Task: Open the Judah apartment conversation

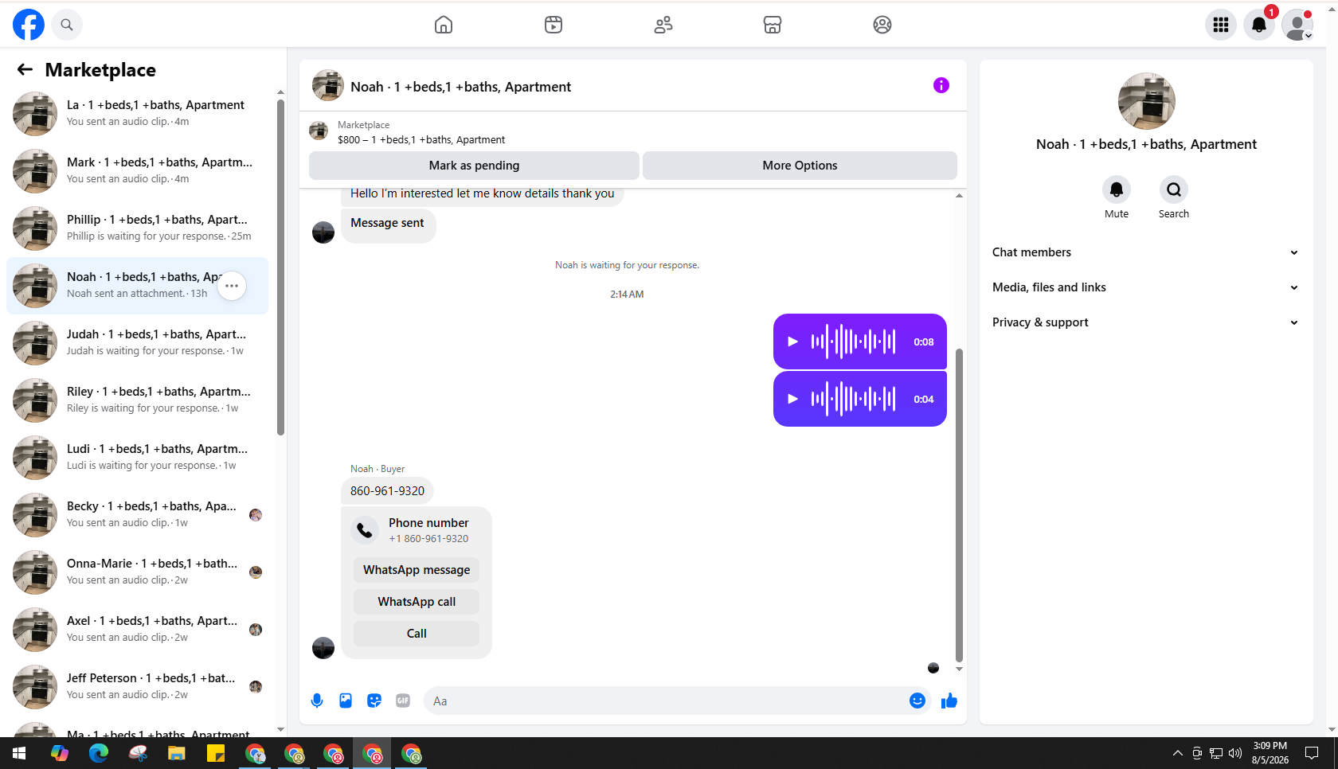Action: [137, 343]
